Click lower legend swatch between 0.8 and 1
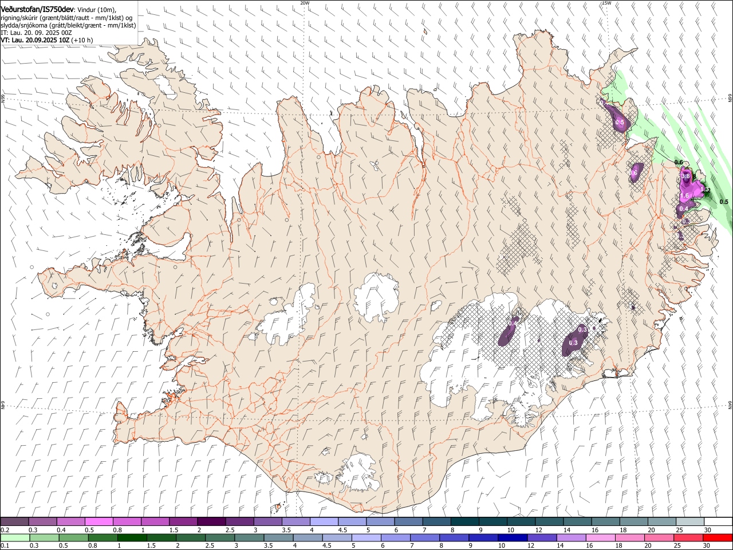 [103, 538]
